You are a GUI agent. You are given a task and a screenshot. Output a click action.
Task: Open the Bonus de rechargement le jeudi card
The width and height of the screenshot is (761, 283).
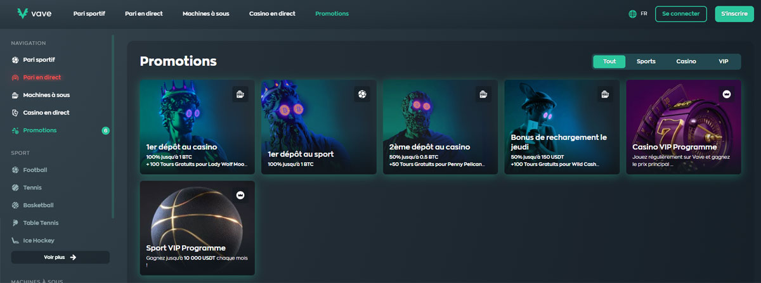(x=563, y=127)
